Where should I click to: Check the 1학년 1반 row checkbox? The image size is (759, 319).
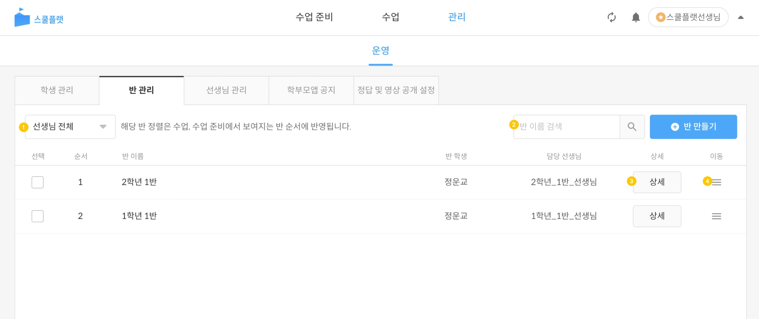[38, 216]
